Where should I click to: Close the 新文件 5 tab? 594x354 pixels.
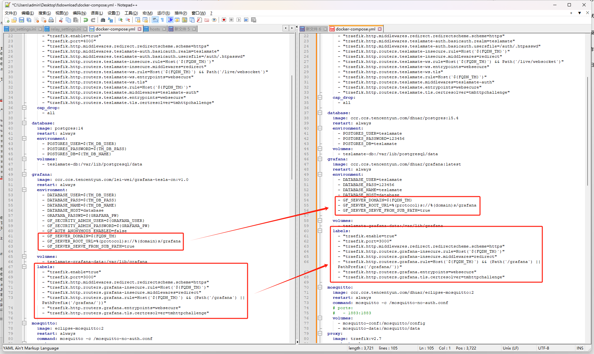[194, 29]
